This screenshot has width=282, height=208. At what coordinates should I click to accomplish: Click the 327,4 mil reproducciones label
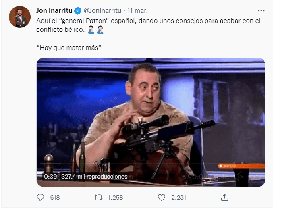pos(94,177)
